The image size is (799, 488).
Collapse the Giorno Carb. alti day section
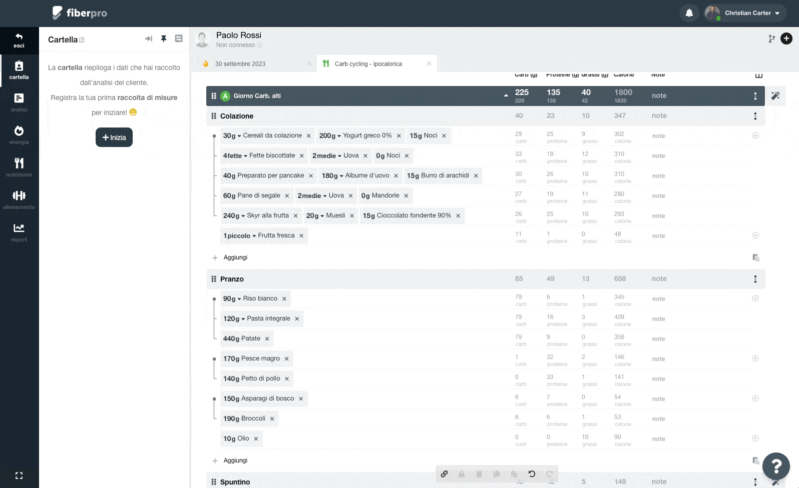(506, 95)
